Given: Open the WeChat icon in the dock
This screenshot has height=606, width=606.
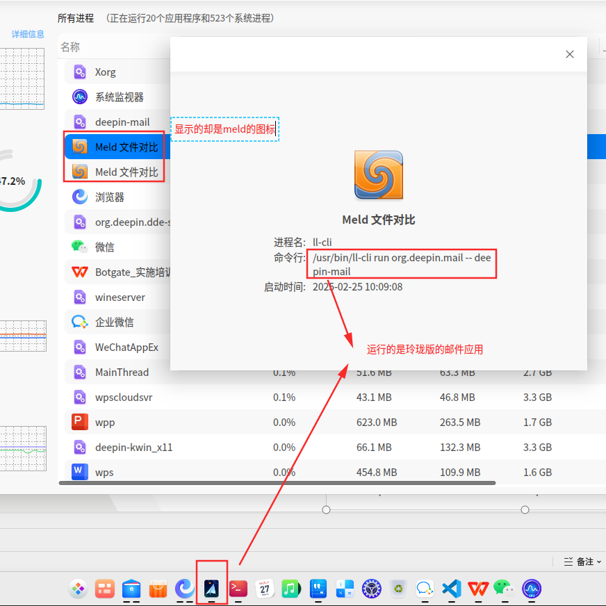Looking at the screenshot, I should click(x=505, y=589).
